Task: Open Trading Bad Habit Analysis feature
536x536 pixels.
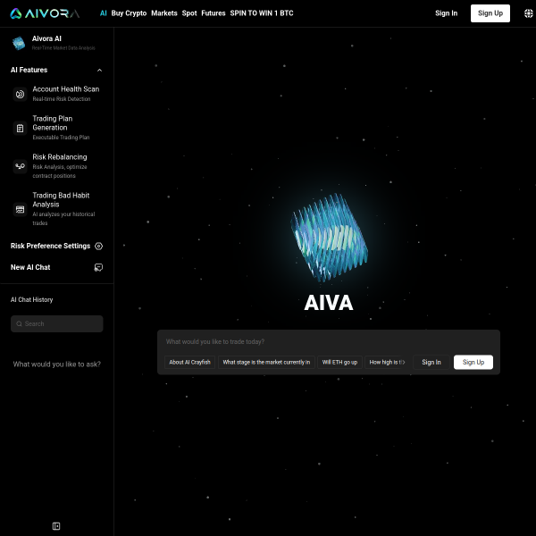Action: click(57, 209)
